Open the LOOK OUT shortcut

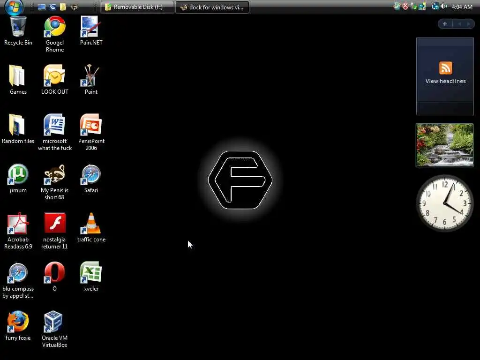55,80
